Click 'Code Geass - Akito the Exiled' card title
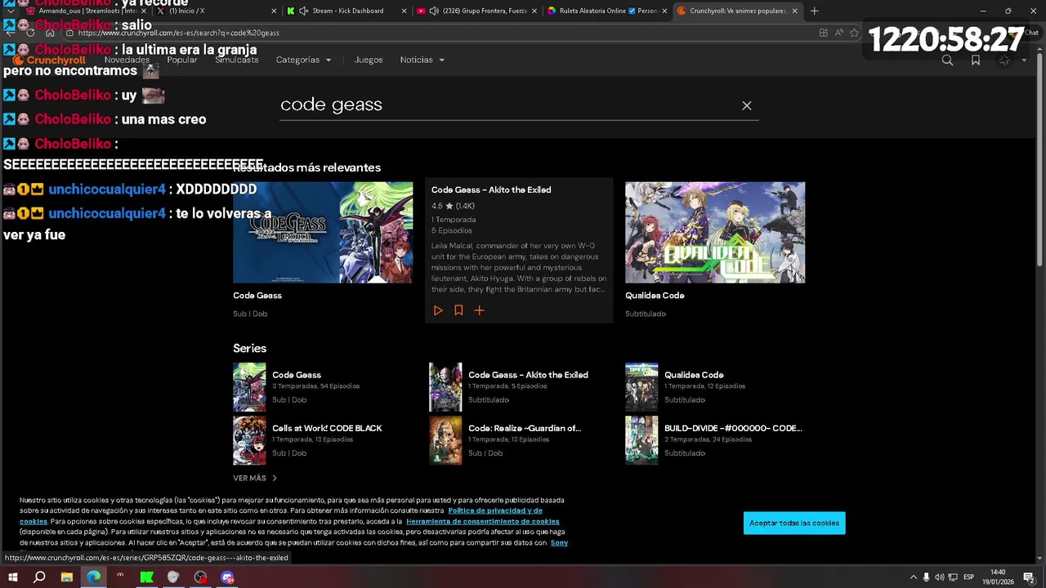 click(491, 189)
